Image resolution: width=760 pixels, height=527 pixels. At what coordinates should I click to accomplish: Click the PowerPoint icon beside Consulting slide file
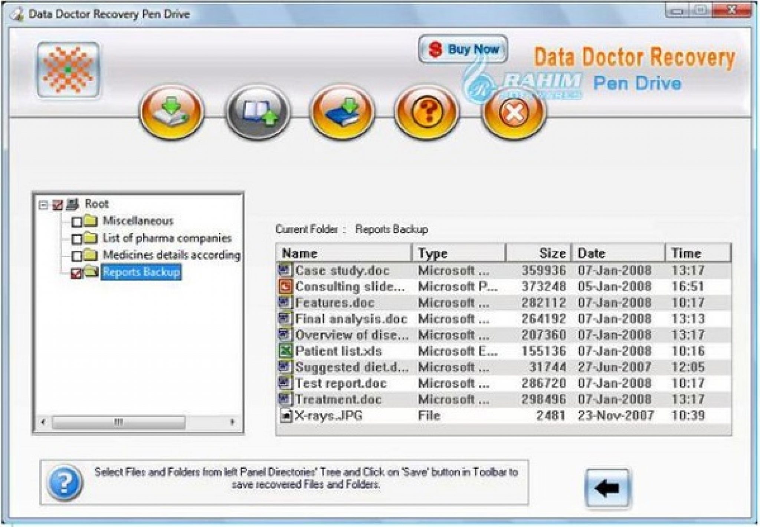click(285, 287)
